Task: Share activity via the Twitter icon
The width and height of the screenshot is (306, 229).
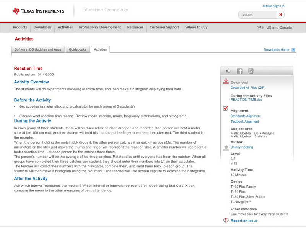Action: (x=251, y=71)
